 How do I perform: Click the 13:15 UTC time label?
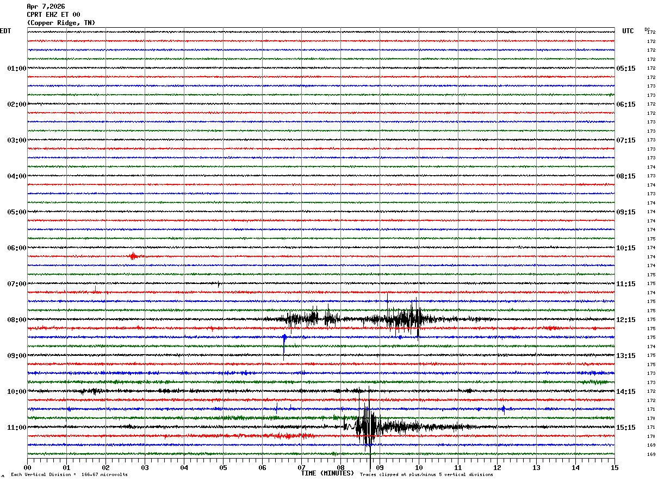click(626, 356)
